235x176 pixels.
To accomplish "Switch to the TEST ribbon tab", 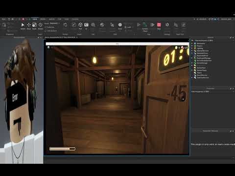I will pos(60,19).
